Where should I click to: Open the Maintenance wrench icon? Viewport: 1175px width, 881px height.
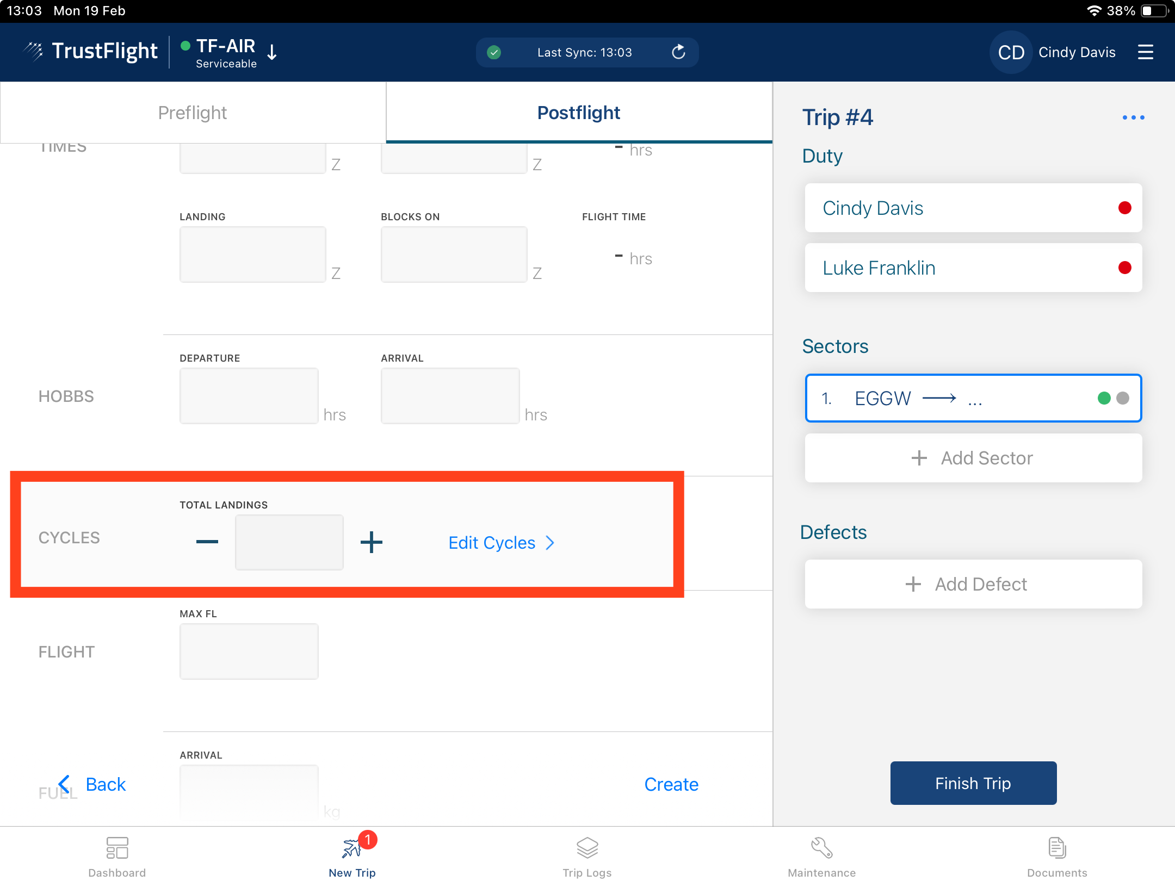pos(821,848)
